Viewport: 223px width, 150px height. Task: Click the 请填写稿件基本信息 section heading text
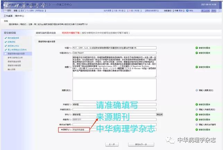click(x=47, y=42)
